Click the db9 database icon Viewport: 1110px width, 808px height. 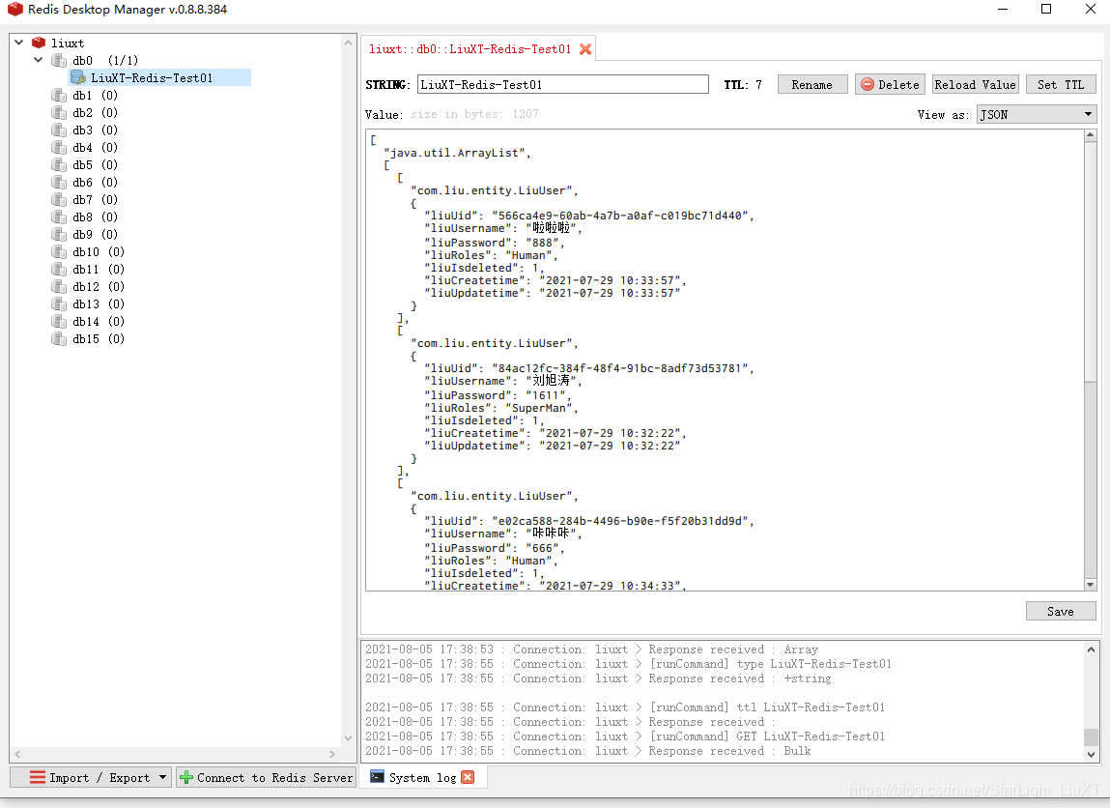[x=60, y=235]
